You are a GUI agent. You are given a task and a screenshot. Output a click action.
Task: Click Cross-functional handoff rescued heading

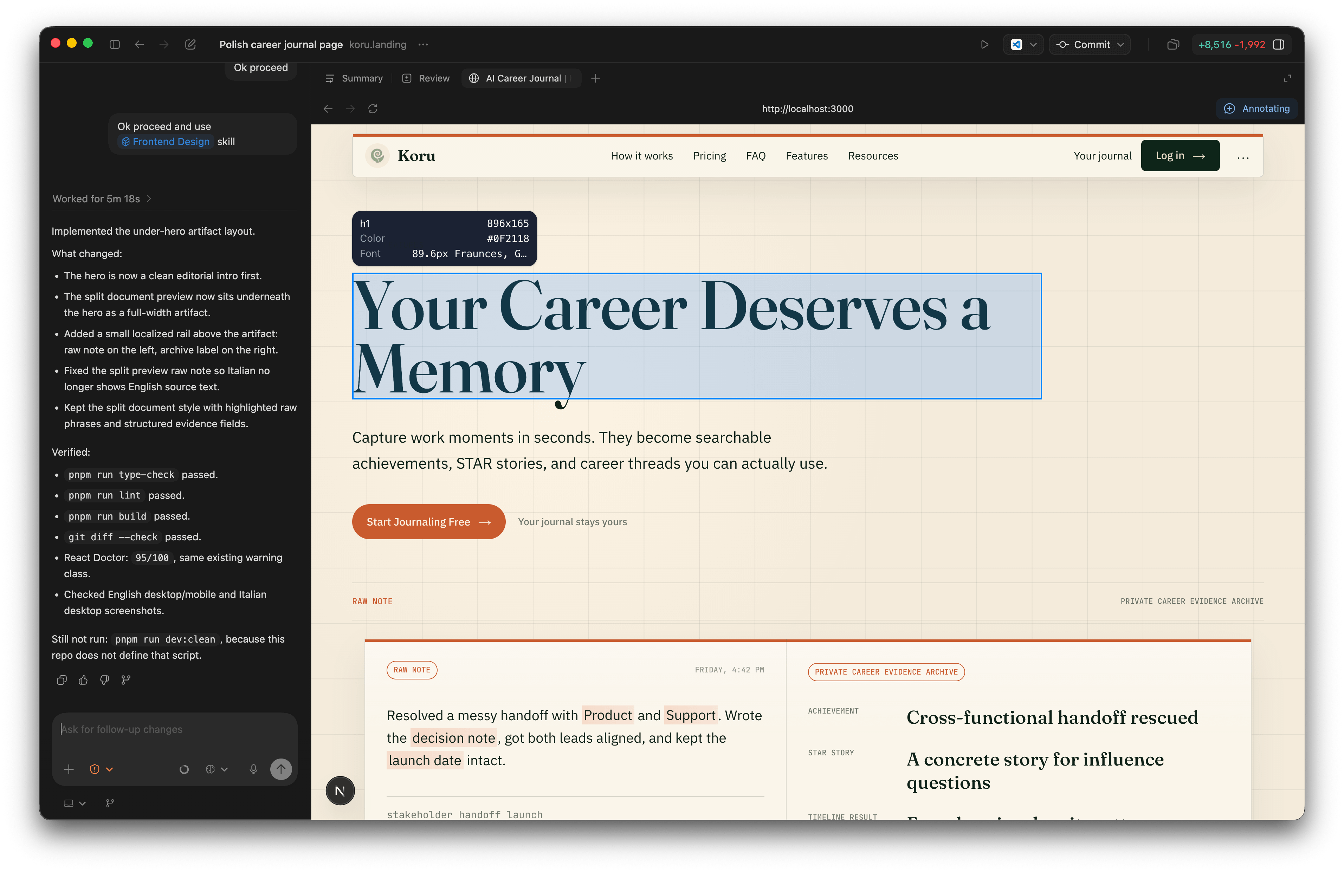pyautogui.click(x=1052, y=717)
